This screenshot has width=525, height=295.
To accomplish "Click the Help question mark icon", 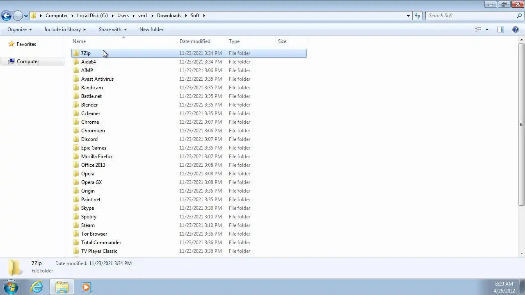I will click(x=516, y=29).
